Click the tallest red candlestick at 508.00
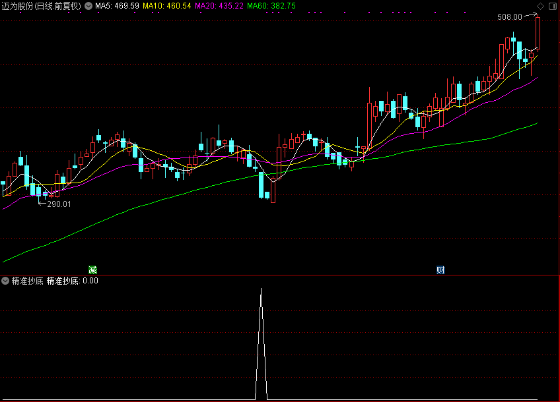 (538, 33)
